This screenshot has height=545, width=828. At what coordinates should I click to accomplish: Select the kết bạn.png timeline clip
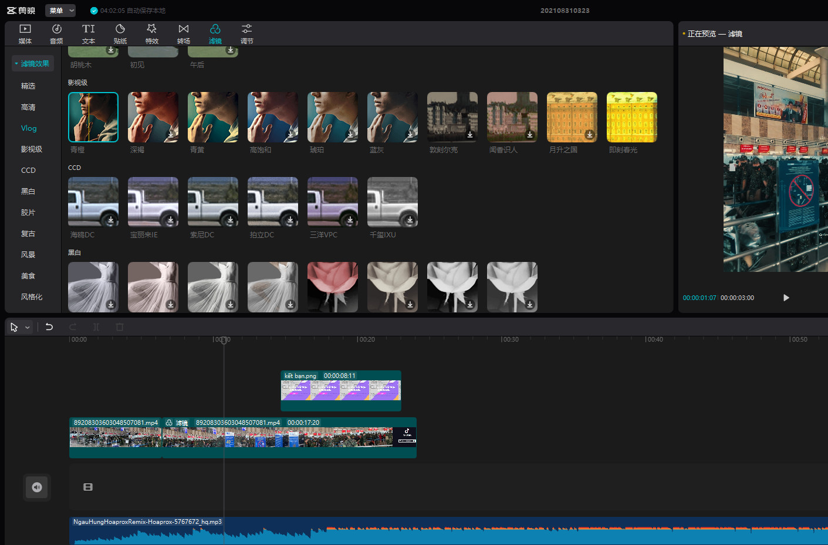click(x=341, y=391)
